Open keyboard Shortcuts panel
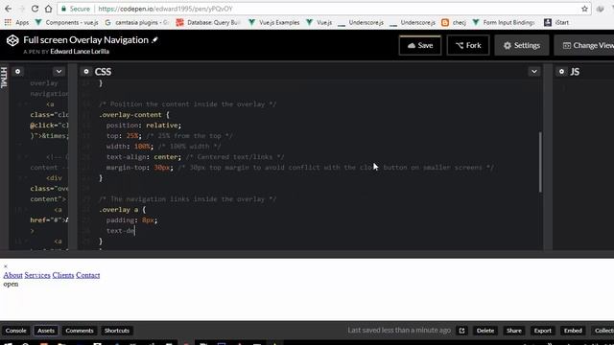614x345 pixels. (x=117, y=331)
